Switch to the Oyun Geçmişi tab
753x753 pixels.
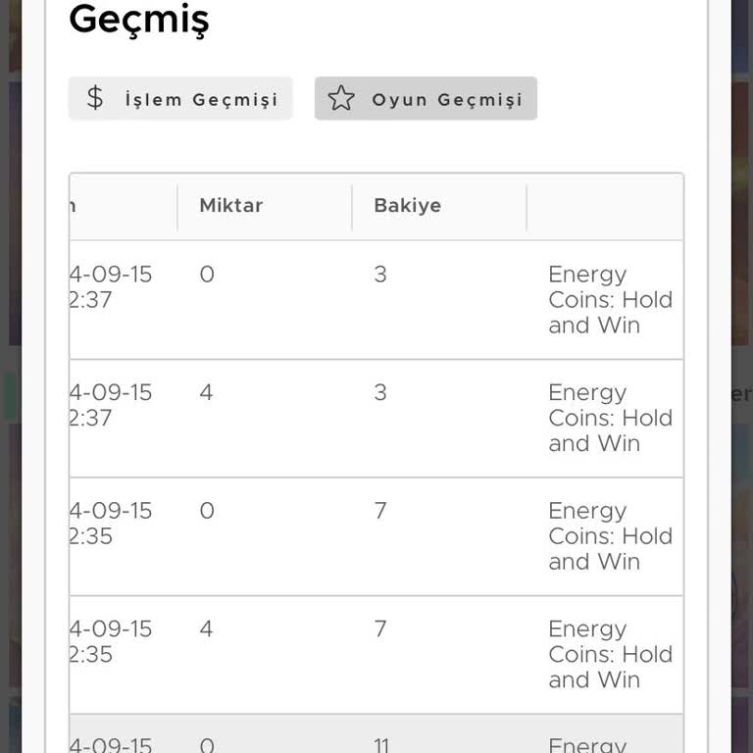click(x=426, y=98)
